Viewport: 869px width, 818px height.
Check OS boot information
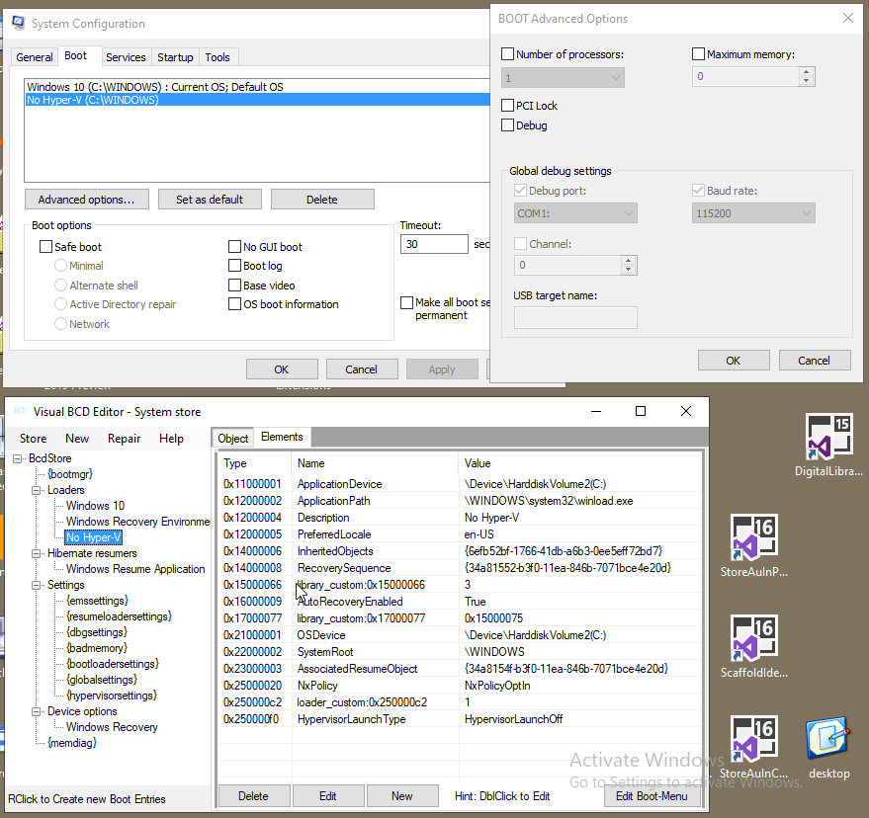[x=235, y=304]
